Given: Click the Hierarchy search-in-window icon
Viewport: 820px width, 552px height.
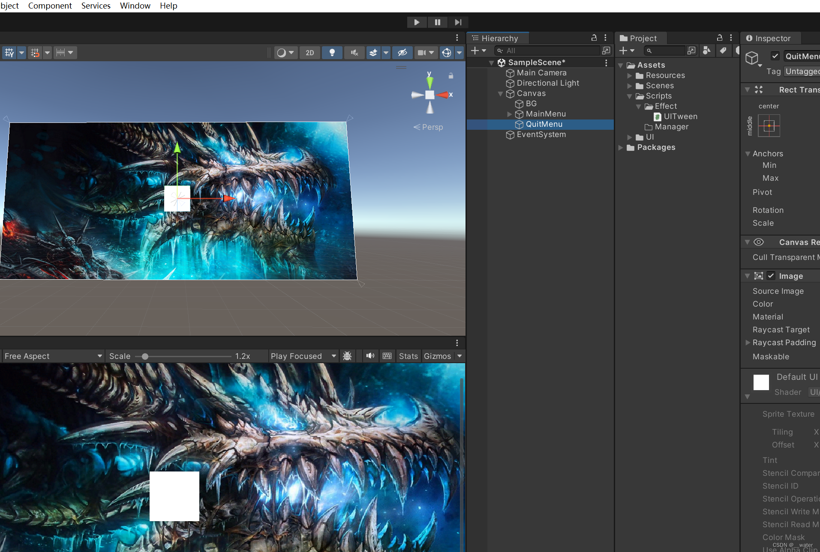Looking at the screenshot, I should (606, 51).
